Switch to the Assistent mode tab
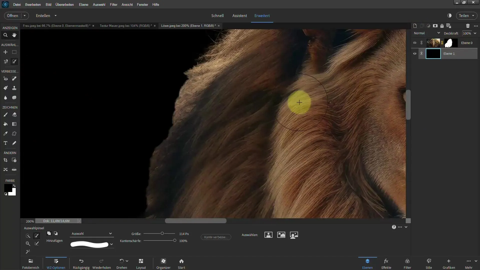The width and height of the screenshot is (480, 270). (239, 15)
